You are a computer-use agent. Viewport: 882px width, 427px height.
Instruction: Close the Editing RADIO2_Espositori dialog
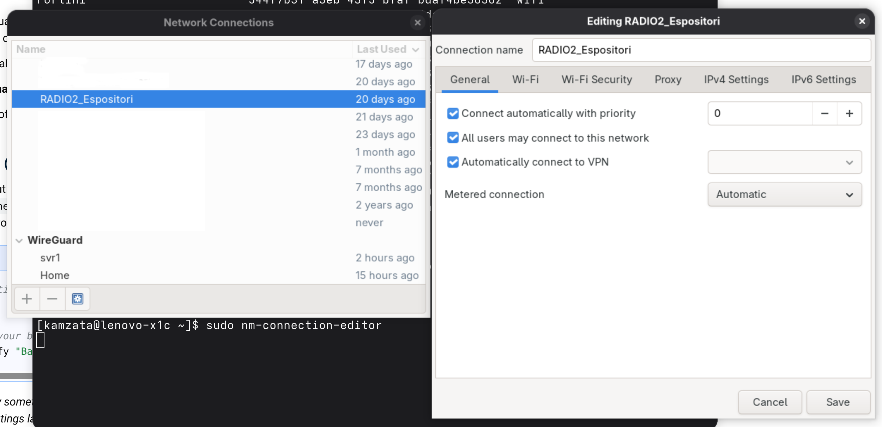pos(862,21)
